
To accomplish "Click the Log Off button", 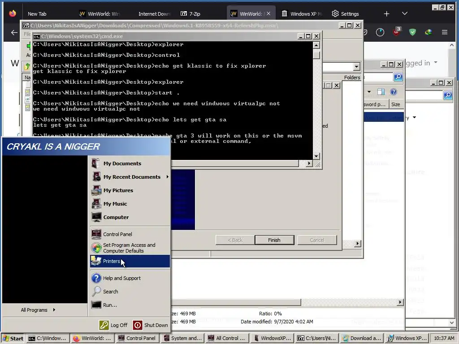I will pos(113,325).
